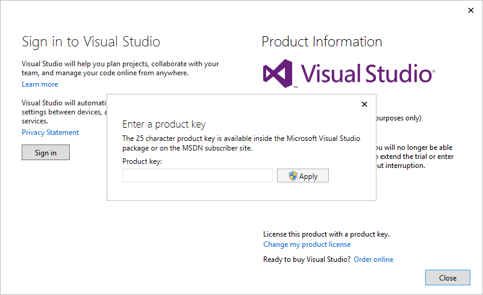Screen dimensions: 483x295
Task: Click the Visual Studio logo
Action: (349, 73)
